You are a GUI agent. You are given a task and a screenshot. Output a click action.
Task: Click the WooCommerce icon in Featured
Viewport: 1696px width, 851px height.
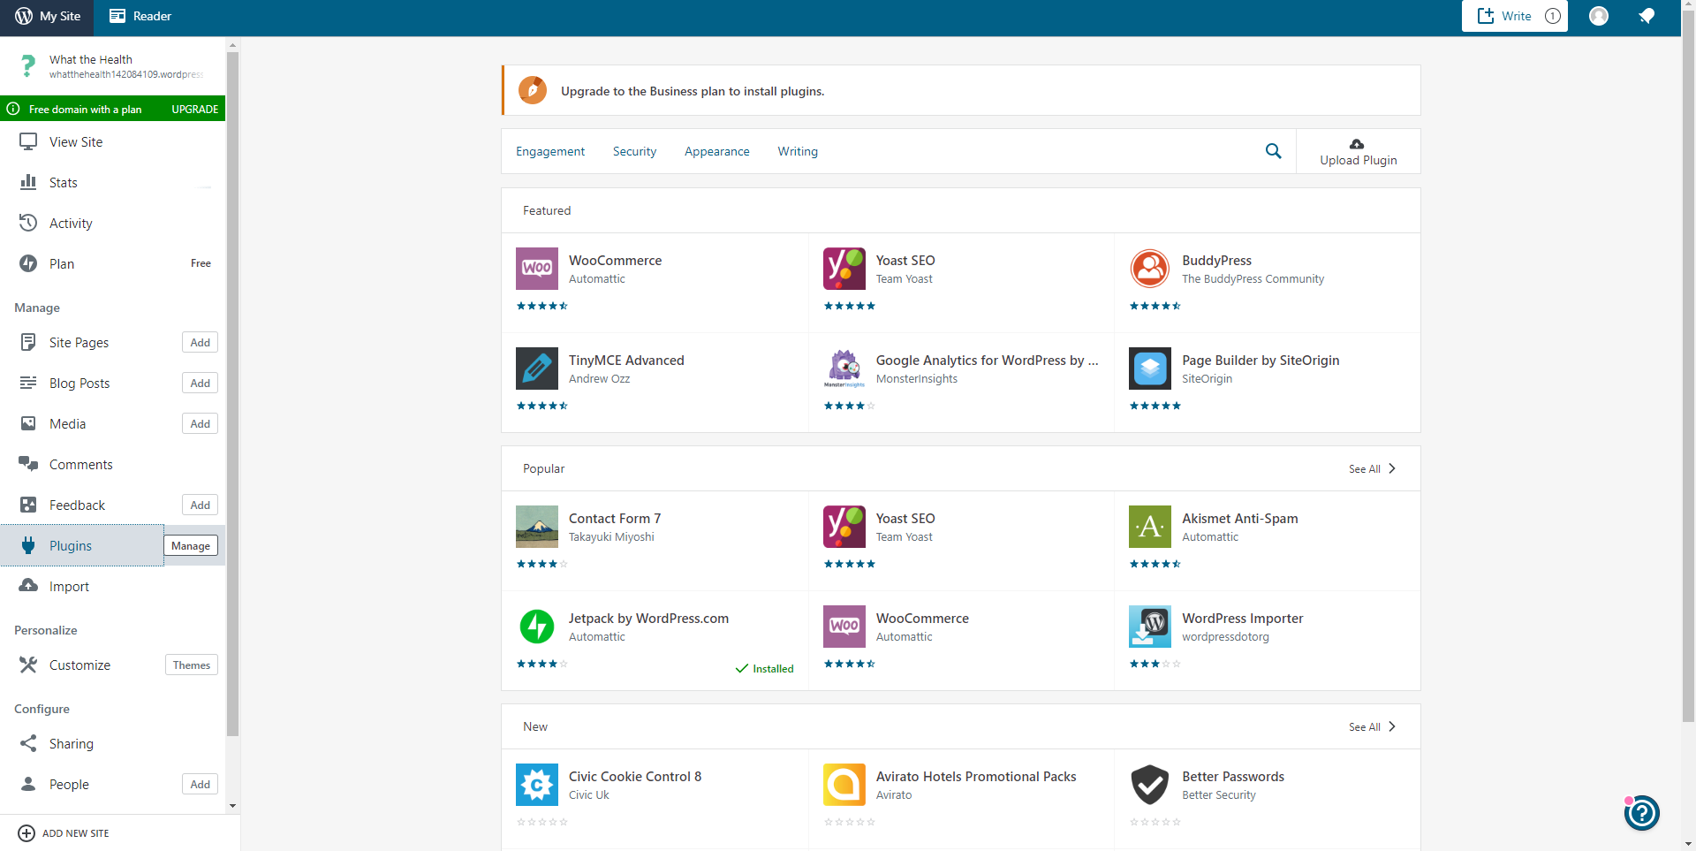click(537, 269)
